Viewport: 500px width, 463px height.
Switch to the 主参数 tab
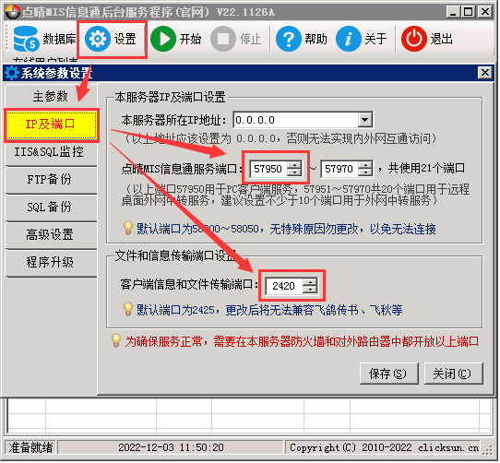[x=51, y=96]
